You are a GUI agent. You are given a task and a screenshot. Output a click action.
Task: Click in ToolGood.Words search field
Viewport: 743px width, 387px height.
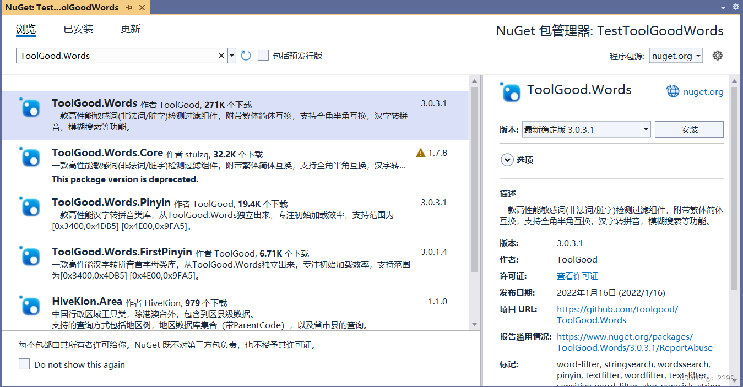(x=117, y=56)
